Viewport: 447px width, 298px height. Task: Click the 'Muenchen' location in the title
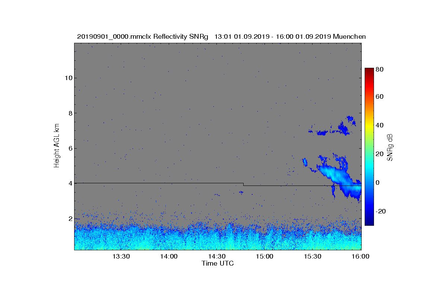(349, 37)
